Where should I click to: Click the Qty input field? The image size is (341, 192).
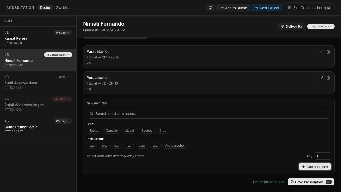323,156
